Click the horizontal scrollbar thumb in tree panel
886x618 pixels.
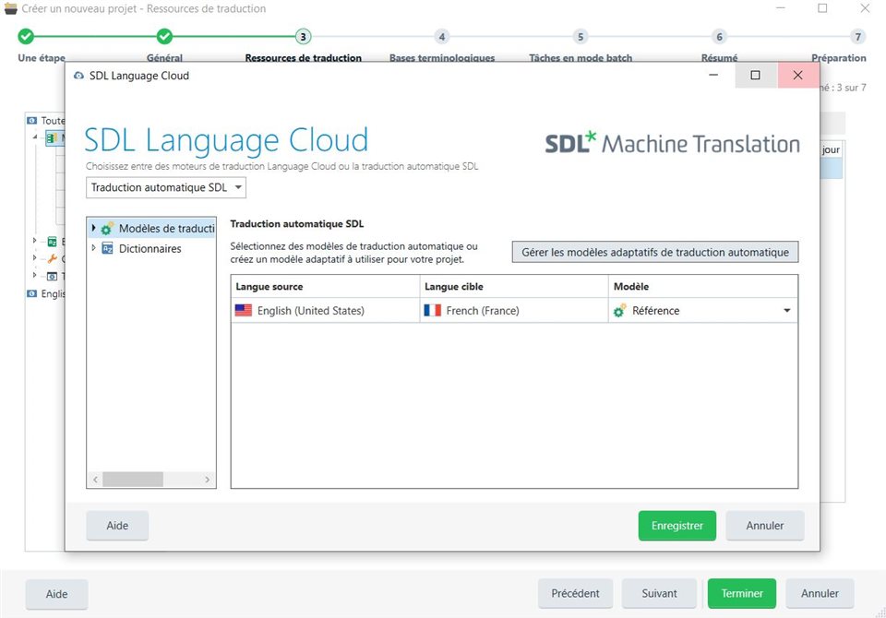click(133, 479)
